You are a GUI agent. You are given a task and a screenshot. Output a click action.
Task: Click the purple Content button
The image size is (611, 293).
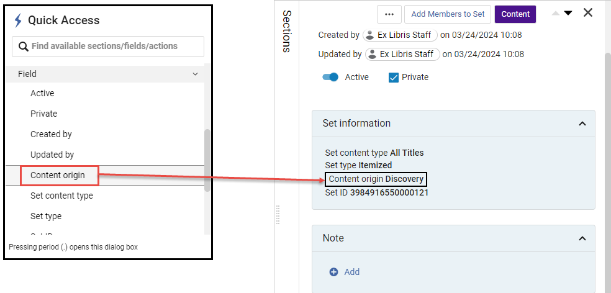coord(515,14)
